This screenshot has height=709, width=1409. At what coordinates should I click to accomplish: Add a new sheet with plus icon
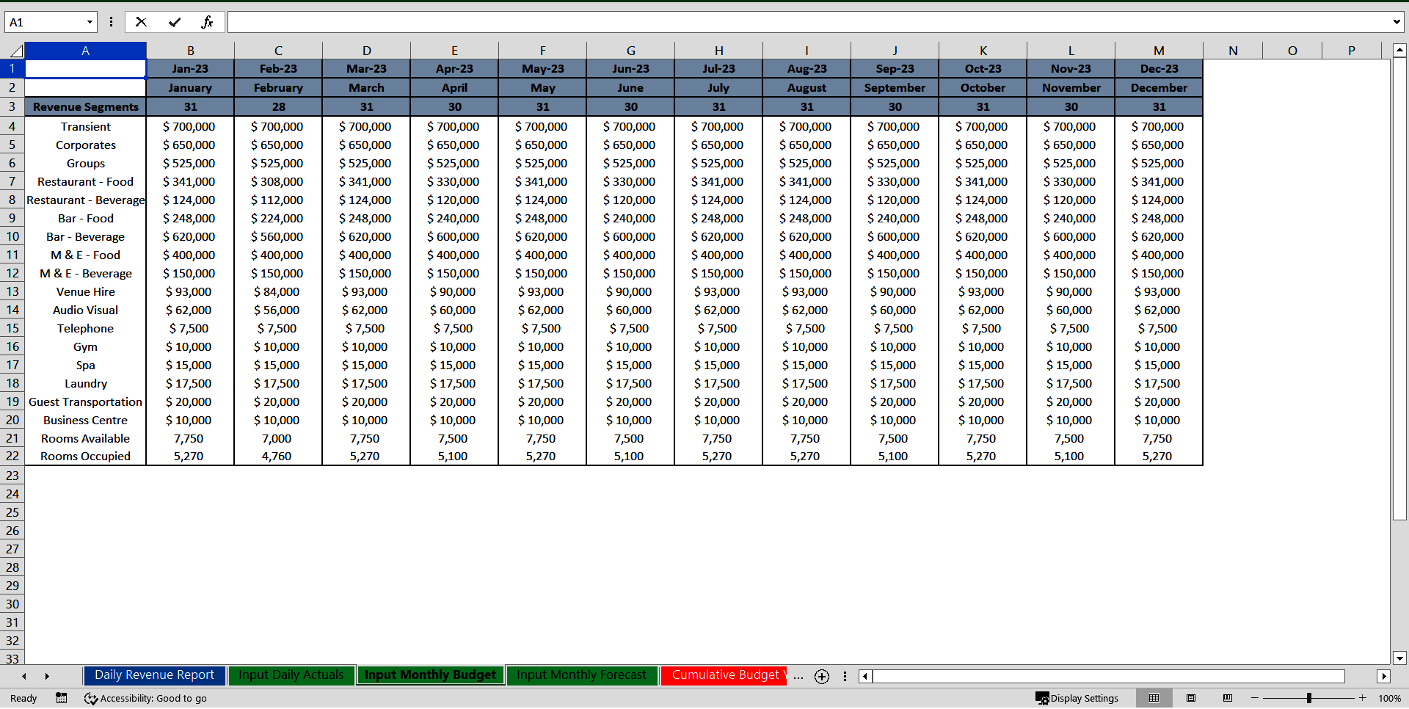(822, 677)
